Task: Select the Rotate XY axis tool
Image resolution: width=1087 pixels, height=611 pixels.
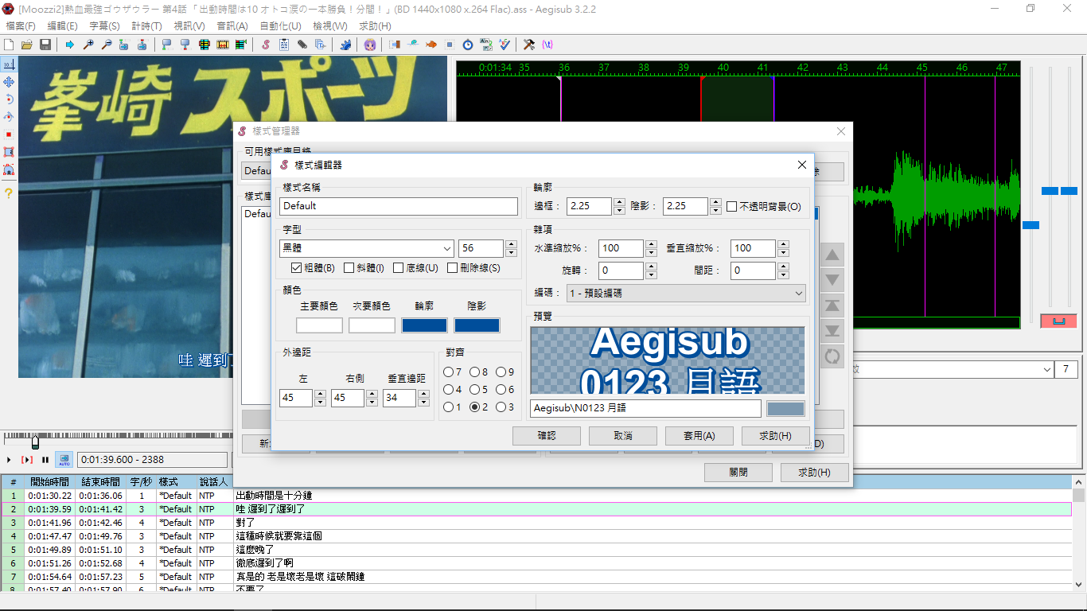Action: coord(9,117)
